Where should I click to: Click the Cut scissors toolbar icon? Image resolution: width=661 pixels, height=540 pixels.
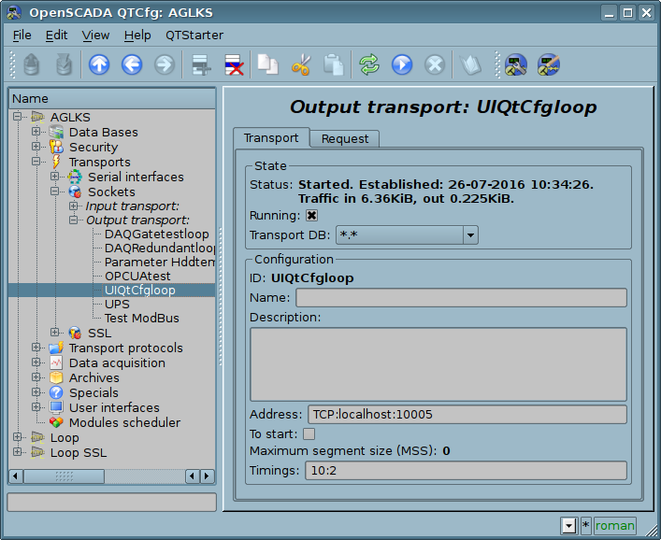(x=300, y=64)
